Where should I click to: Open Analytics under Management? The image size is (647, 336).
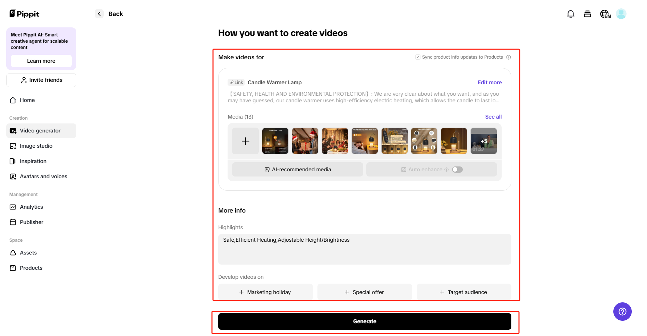coord(41,207)
